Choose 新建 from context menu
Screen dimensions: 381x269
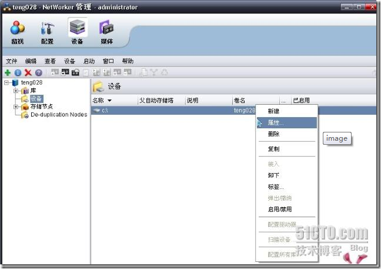[287, 111]
